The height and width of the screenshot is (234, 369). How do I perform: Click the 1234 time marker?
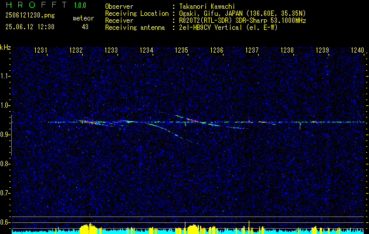pos(147,50)
